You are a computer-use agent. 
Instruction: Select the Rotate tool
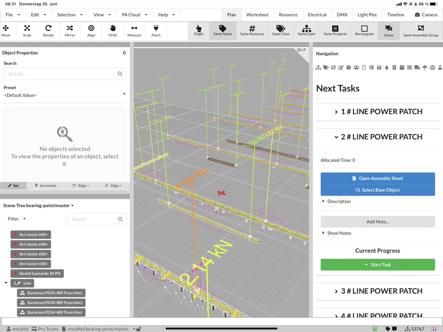tap(48, 31)
